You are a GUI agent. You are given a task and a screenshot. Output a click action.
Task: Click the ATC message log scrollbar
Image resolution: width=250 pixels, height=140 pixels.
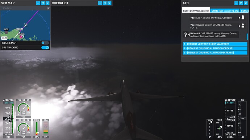tap(247, 36)
